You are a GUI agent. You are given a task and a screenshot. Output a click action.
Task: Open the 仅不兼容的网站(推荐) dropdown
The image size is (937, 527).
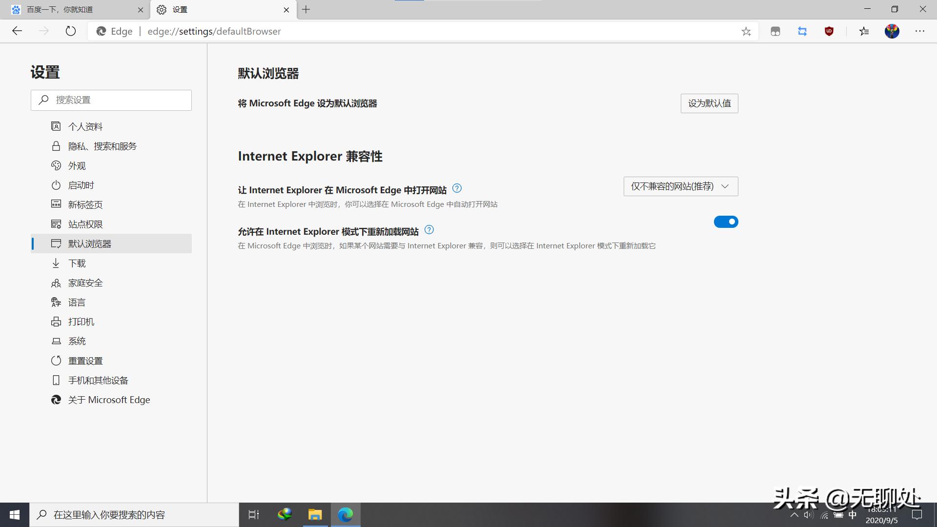click(680, 186)
